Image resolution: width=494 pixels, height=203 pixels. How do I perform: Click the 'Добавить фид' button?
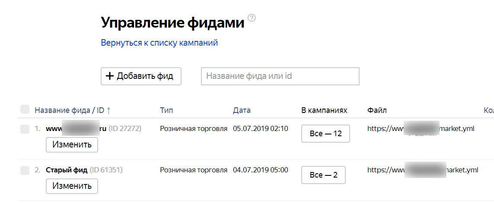pos(141,76)
